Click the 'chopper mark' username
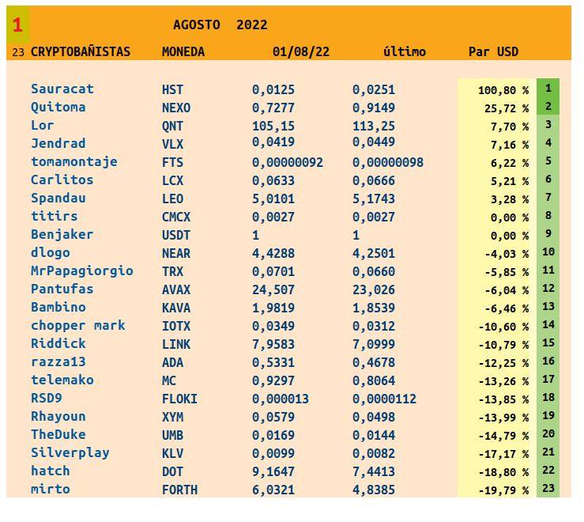The image size is (584, 522). 77,326
